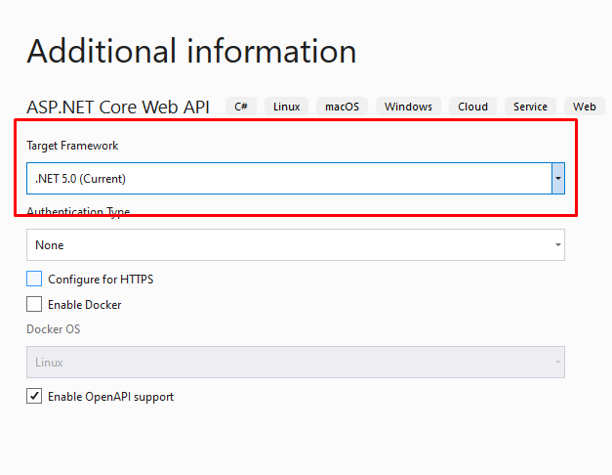Viewport: 612px width, 475px height.
Task: Click the disabled Docker OS Linux dropdown
Action: [x=296, y=362]
